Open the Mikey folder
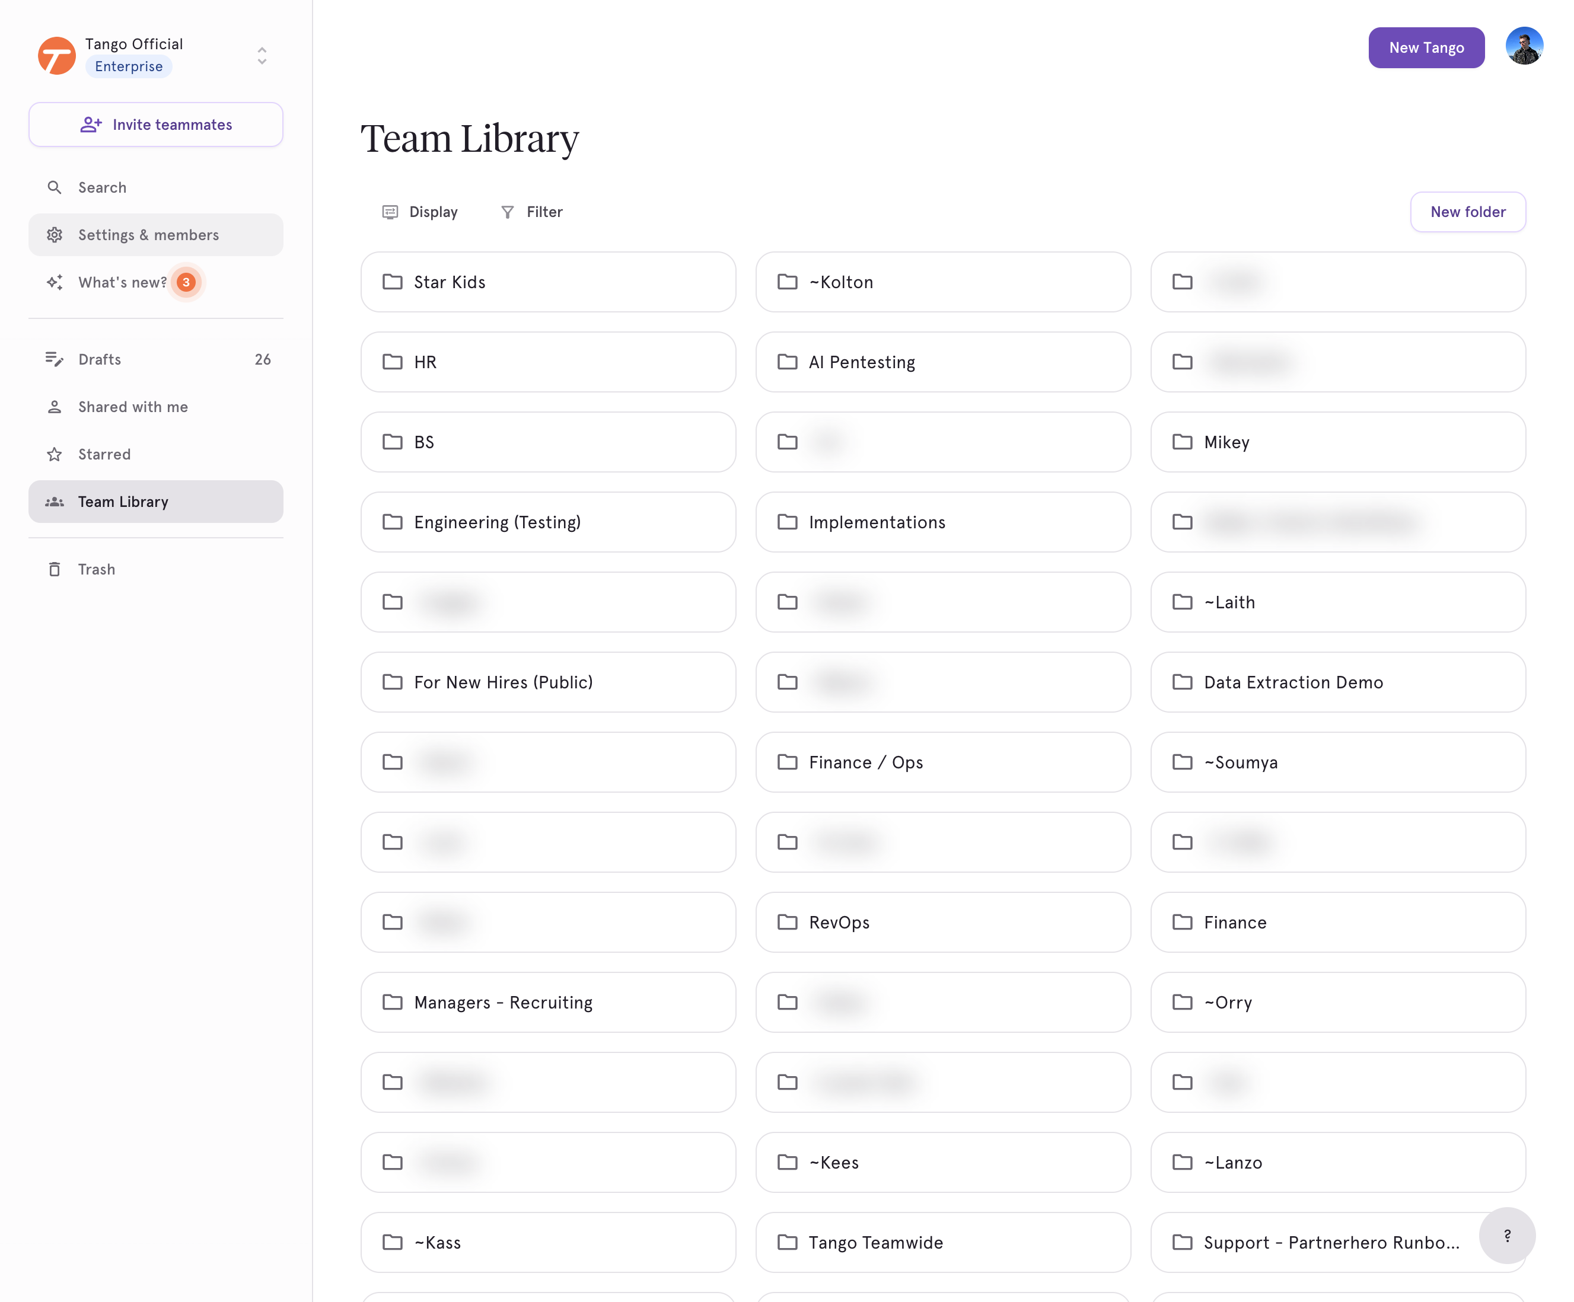This screenshot has width=1574, height=1302. (1338, 442)
